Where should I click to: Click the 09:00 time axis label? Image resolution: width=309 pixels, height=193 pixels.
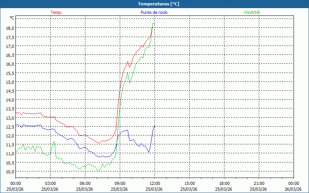coord(120,183)
